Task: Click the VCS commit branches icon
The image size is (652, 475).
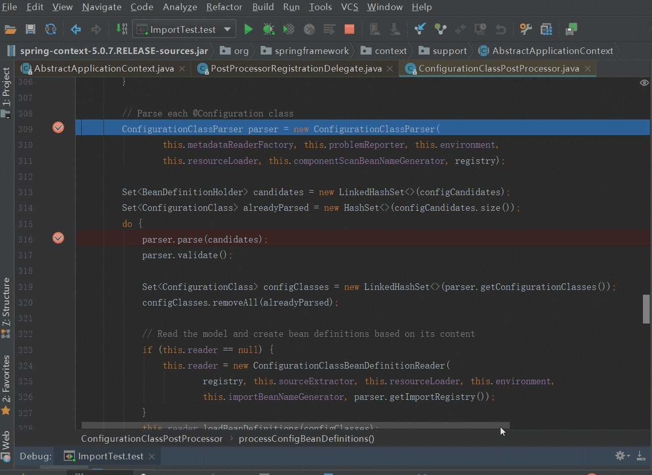Action: 441,29
